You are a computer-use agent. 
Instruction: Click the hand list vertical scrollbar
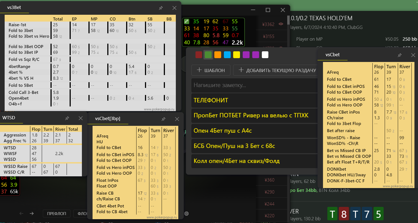[x=288, y=20]
